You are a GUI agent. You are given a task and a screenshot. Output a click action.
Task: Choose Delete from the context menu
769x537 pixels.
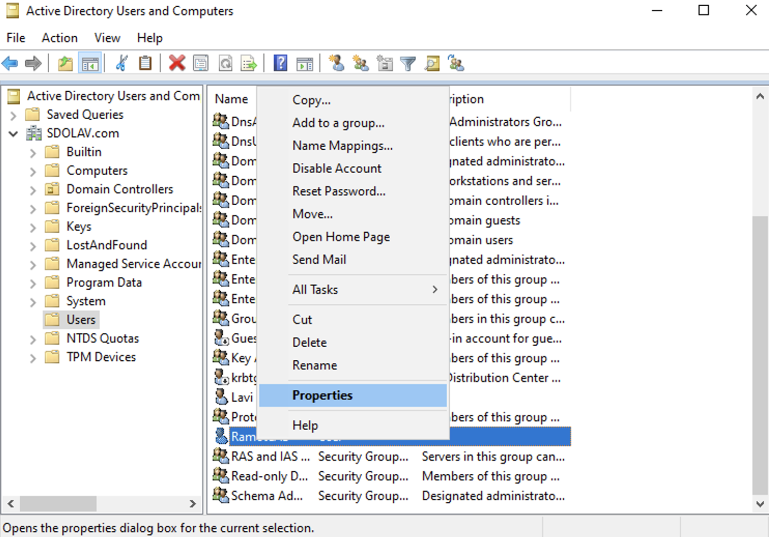click(353, 343)
